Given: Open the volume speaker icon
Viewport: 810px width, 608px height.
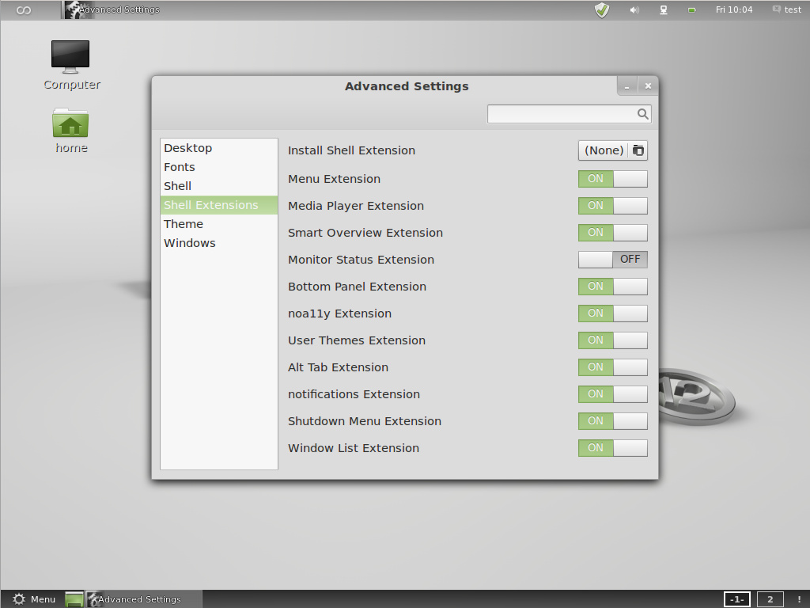Looking at the screenshot, I should [x=634, y=9].
